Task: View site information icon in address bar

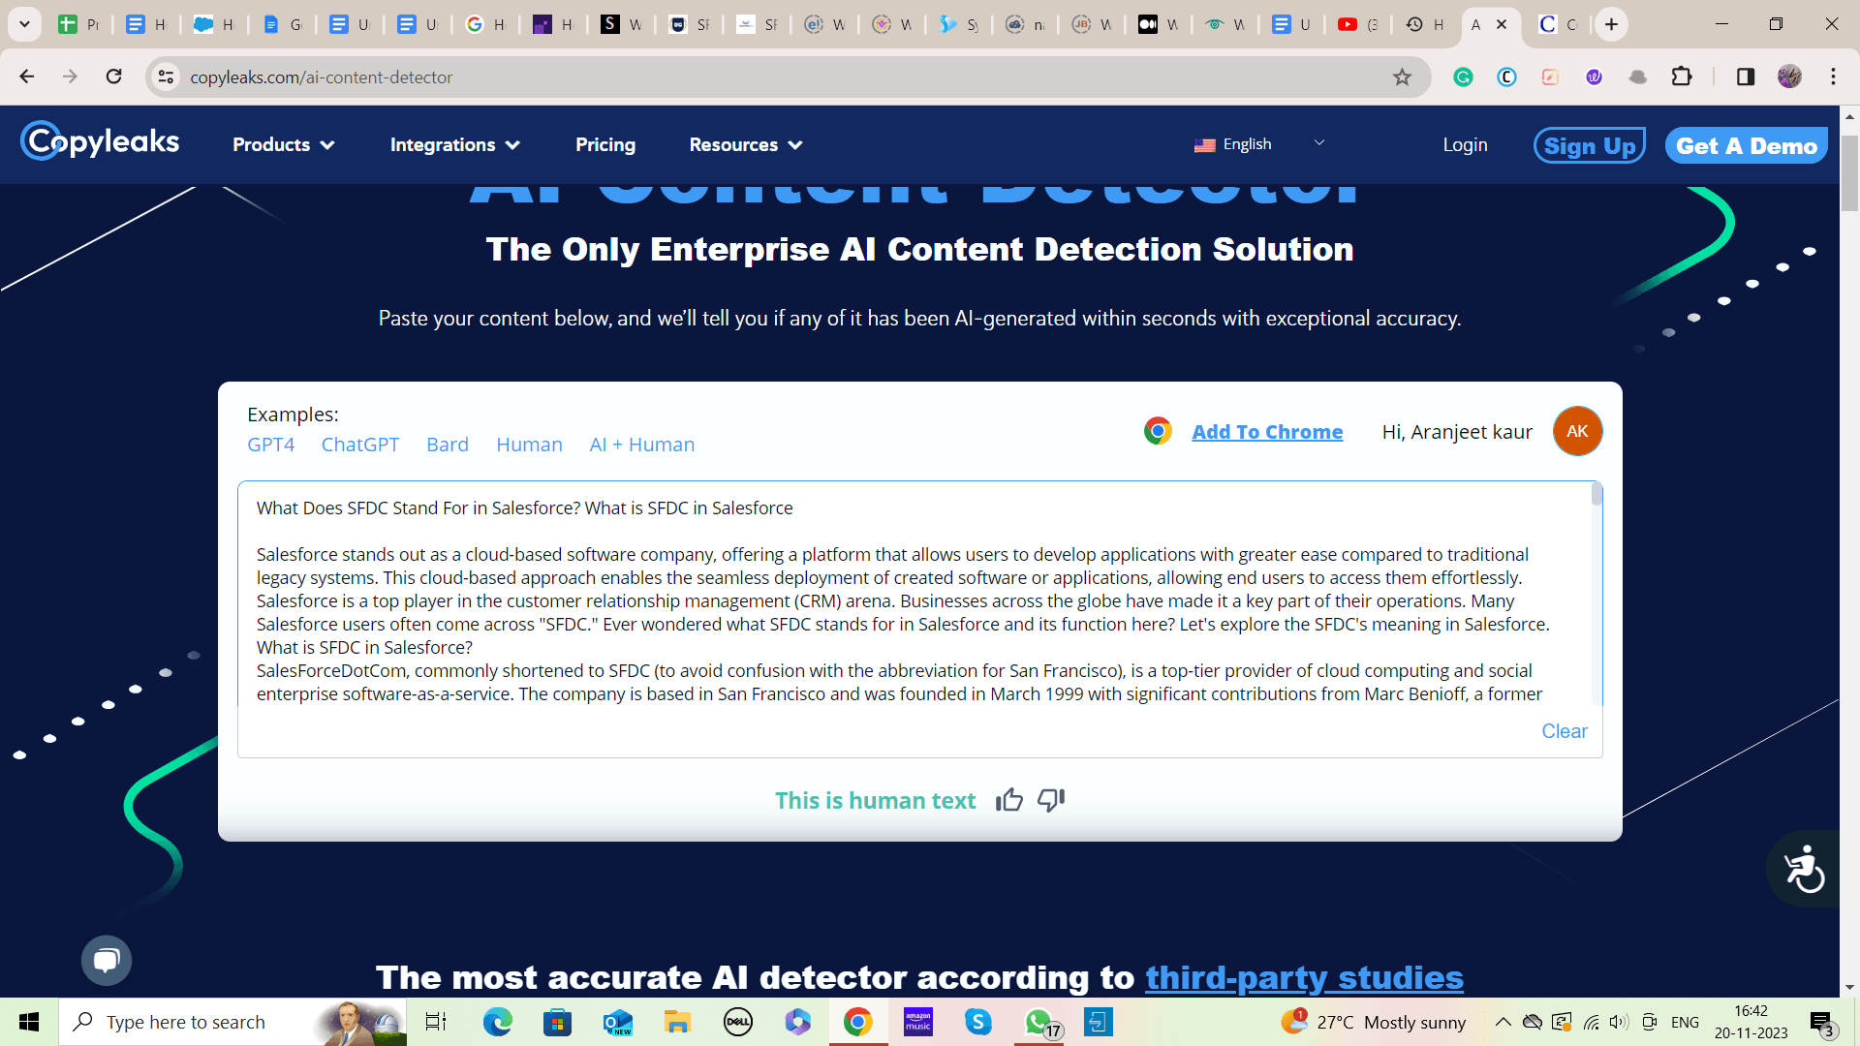Action: (x=166, y=77)
